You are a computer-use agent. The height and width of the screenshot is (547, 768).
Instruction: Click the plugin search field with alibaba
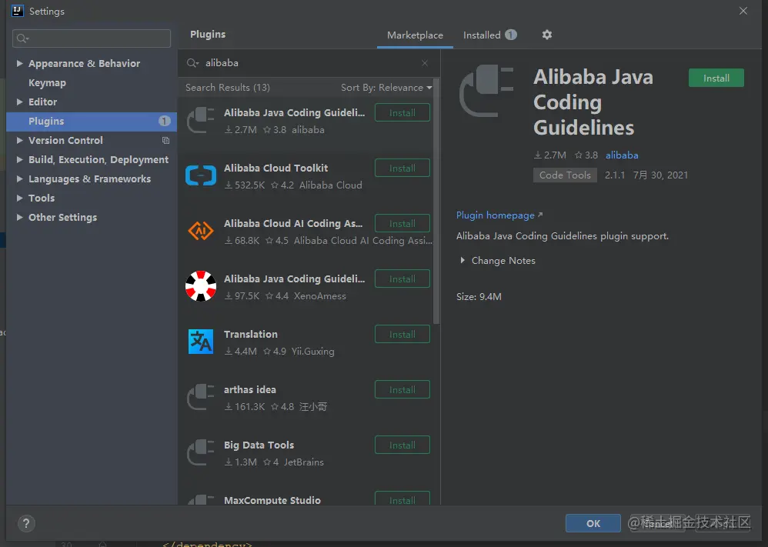pos(309,63)
